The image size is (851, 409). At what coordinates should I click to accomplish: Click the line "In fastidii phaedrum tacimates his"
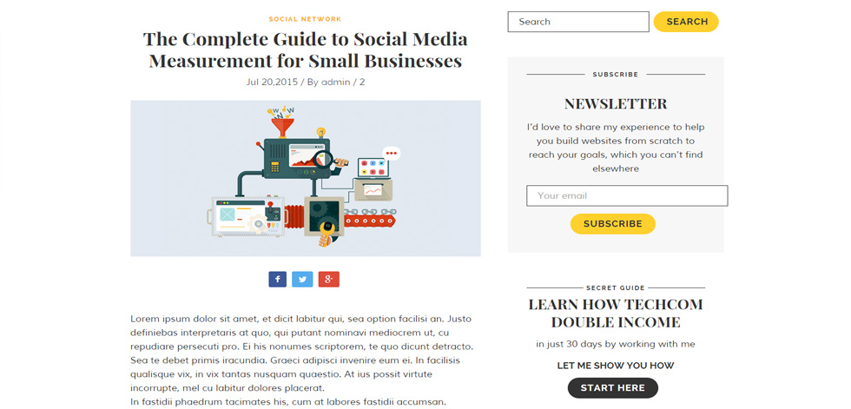pos(288,402)
